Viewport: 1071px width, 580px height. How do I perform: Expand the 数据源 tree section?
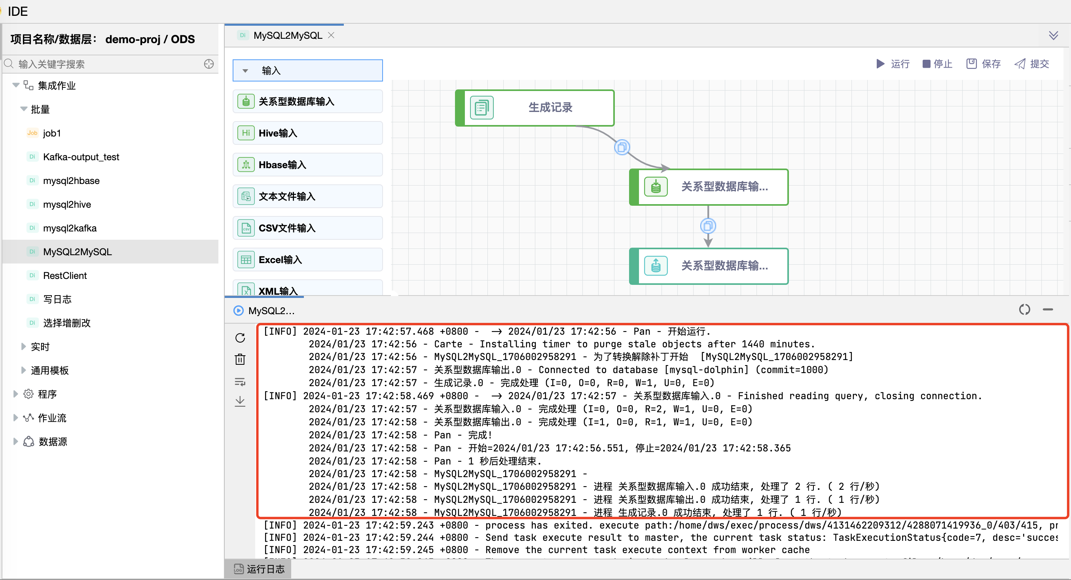point(15,441)
